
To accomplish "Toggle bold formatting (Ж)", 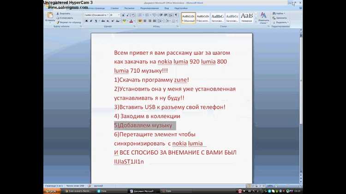I will [86, 21].
